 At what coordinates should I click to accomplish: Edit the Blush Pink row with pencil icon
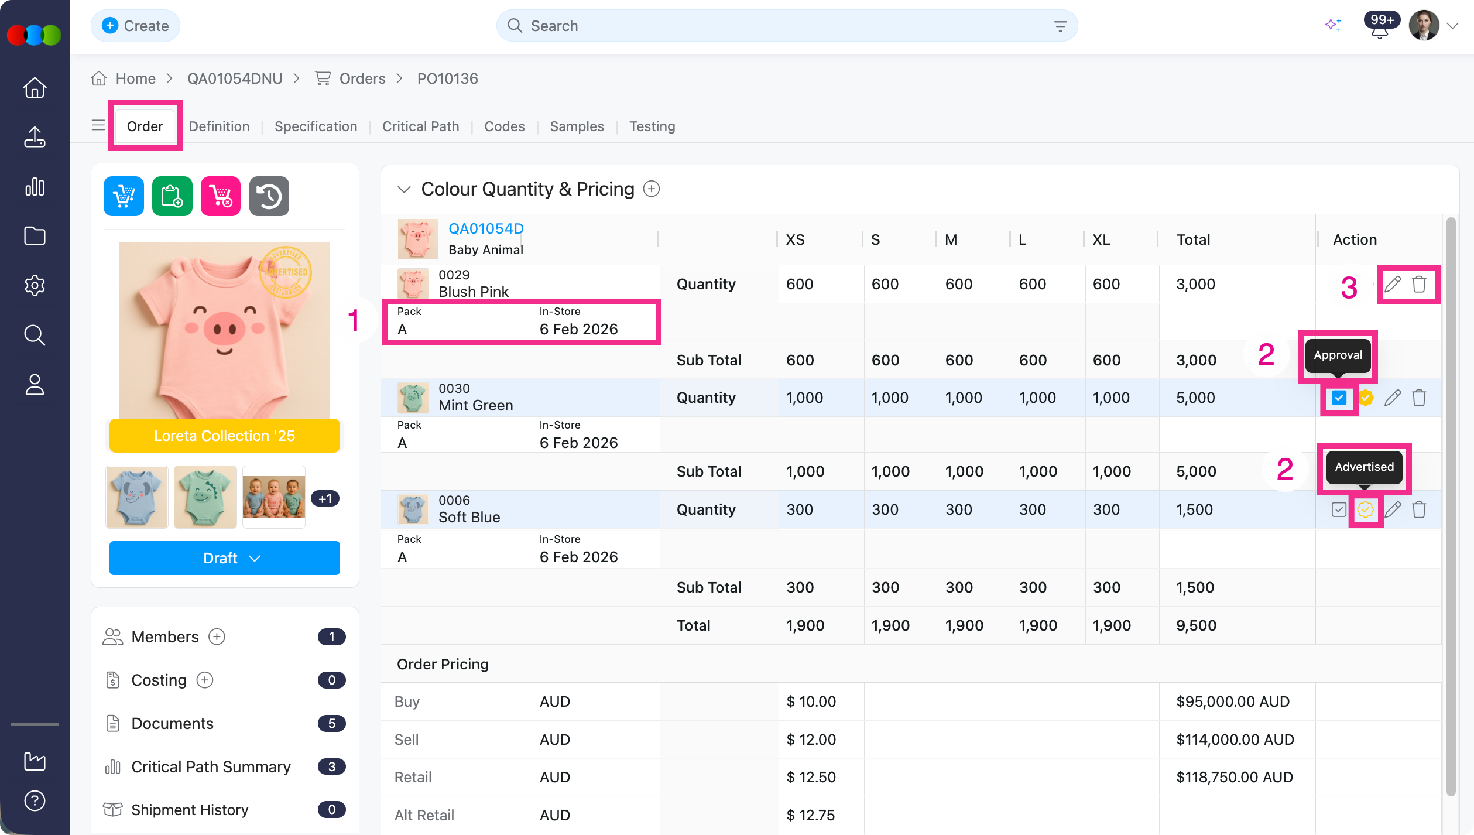pos(1393,284)
